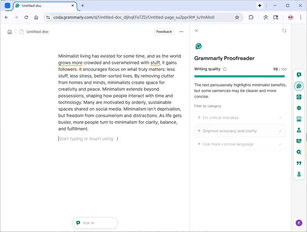Screen dimensions: 307x232
Task: Open the rewrite agent icon below Proofreader
Action: point(299,97)
